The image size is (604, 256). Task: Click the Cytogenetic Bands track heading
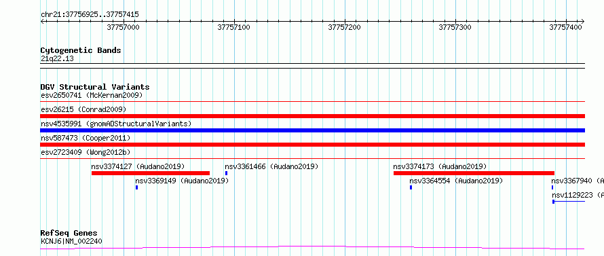click(x=81, y=50)
